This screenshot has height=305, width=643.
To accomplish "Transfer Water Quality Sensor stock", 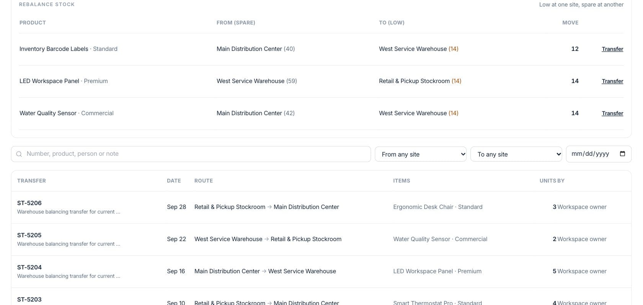I will [x=612, y=113].
